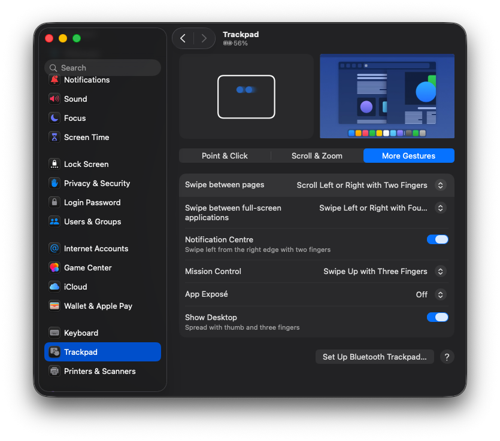
Task: Switch to the Scroll & Zoom tab
Action: coord(317,156)
